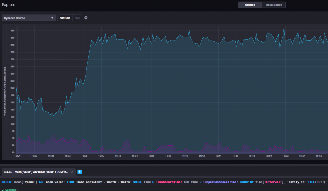
Task: Click the vertical Watts y-axis label
Action: click(x=5, y=91)
